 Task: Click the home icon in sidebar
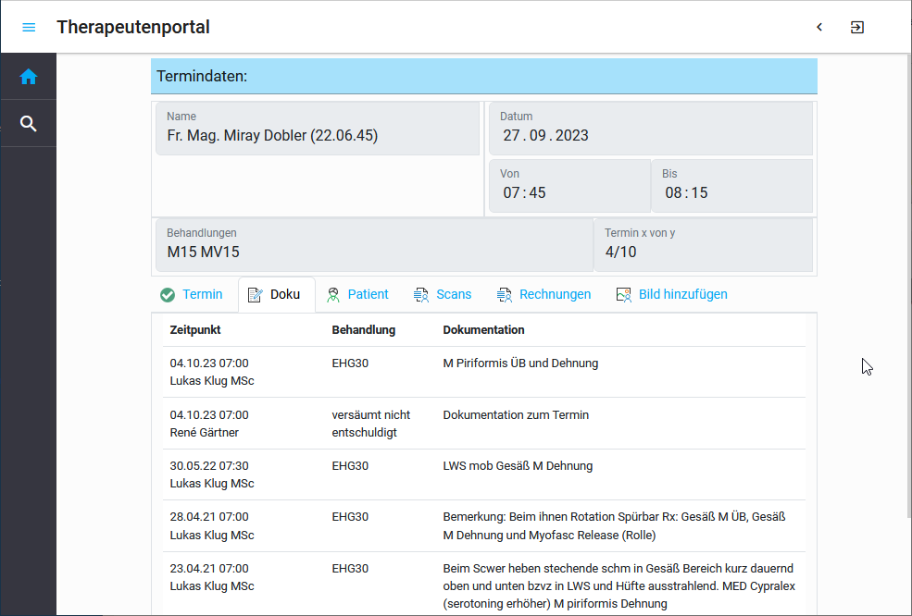point(29,77)
